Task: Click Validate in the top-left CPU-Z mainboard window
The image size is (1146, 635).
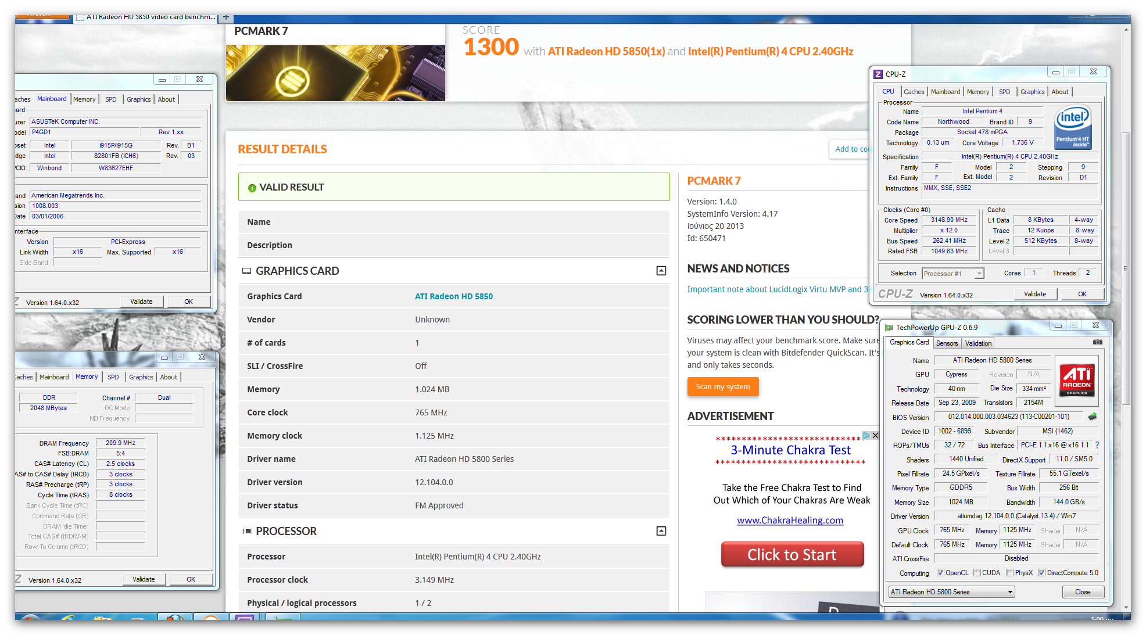Action: 141,302
